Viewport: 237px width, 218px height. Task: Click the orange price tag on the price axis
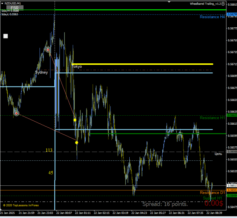232,190
